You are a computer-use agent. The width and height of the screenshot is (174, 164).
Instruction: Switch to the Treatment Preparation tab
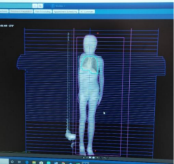(21, 11)
